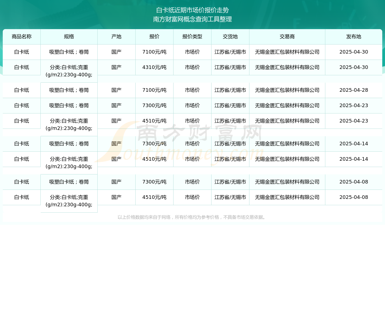Select 4510元/吨 price in the 2025-04-14 row

tap(154, 159)
